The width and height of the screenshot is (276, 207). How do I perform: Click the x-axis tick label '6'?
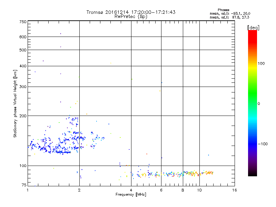pyautogui.click(x=161, y=190)
